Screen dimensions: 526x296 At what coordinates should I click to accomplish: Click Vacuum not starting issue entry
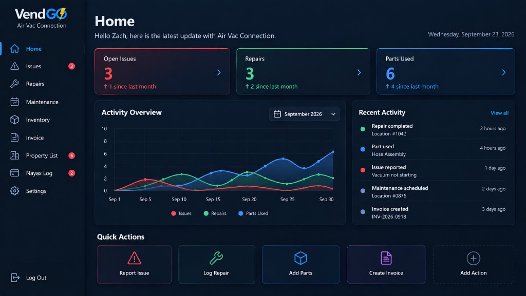click(x=433, y=171)
